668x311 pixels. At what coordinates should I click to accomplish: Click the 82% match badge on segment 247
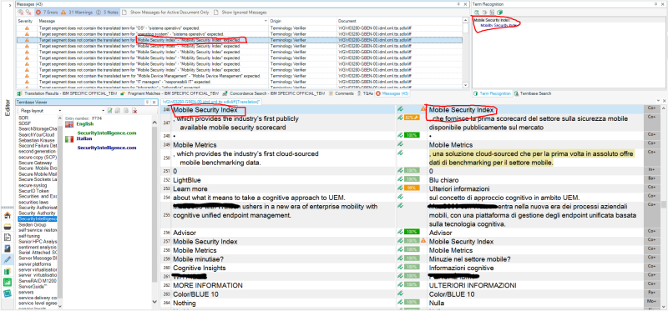(412, 118)
